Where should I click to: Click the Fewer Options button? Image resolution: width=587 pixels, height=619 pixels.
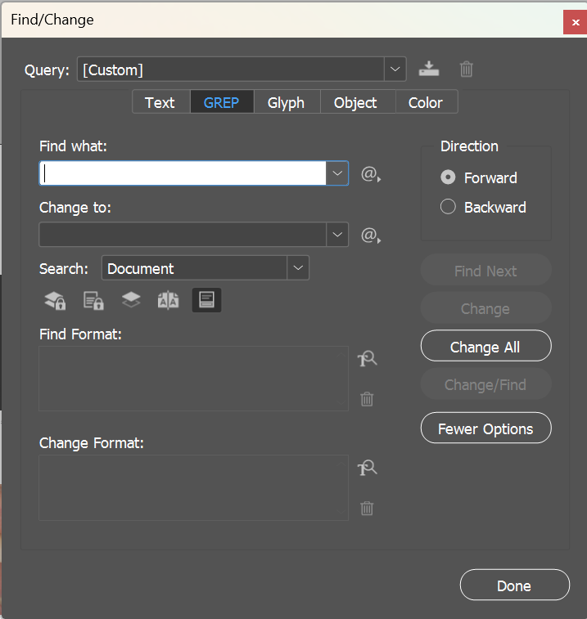click(x=485, y=428)
